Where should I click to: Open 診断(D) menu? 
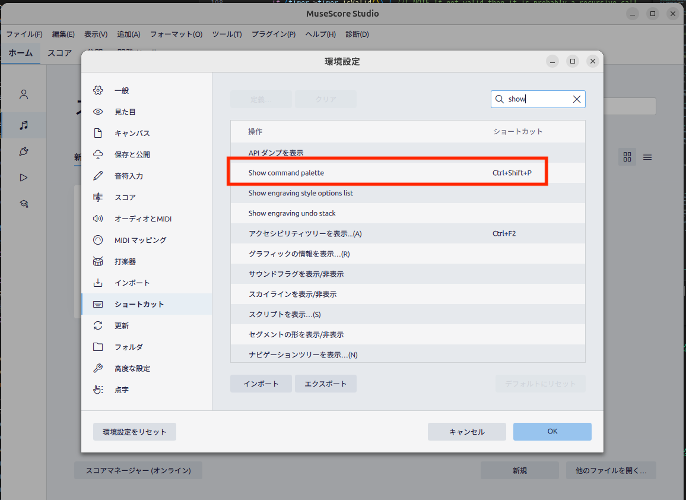[x=357, y=34]
